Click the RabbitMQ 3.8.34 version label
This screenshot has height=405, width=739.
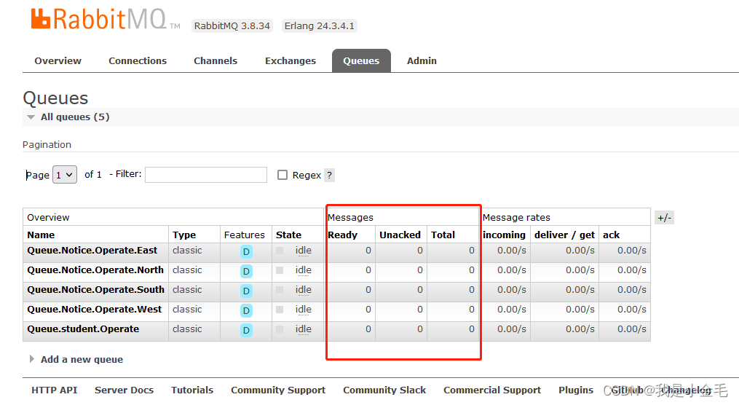232,26
